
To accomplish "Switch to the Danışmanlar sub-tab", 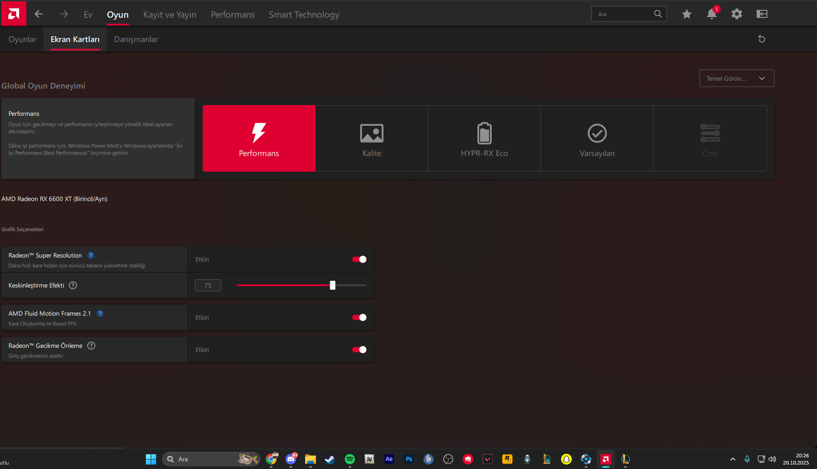I will (x=136, y=39).
